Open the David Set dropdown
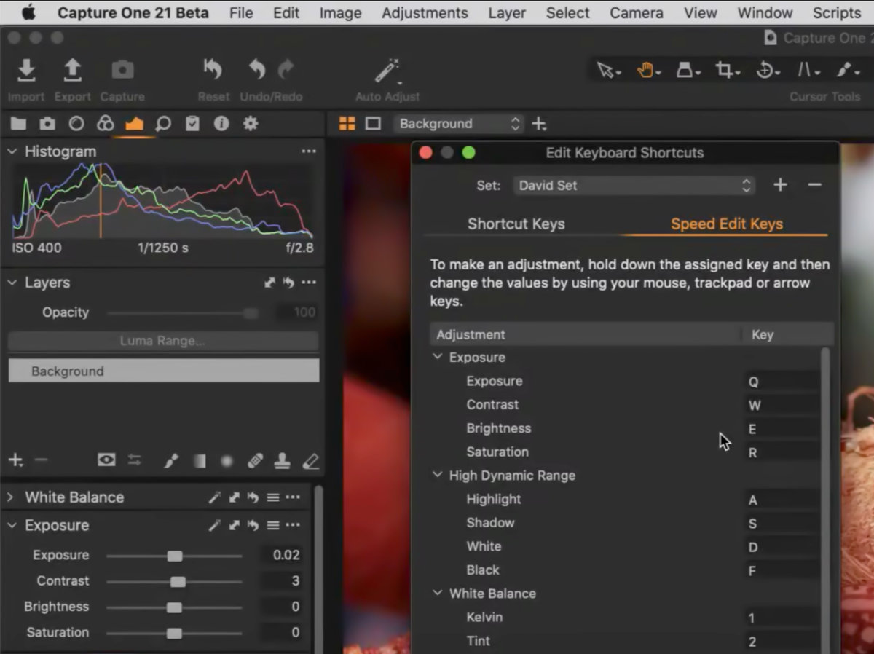 click(634, 186)
